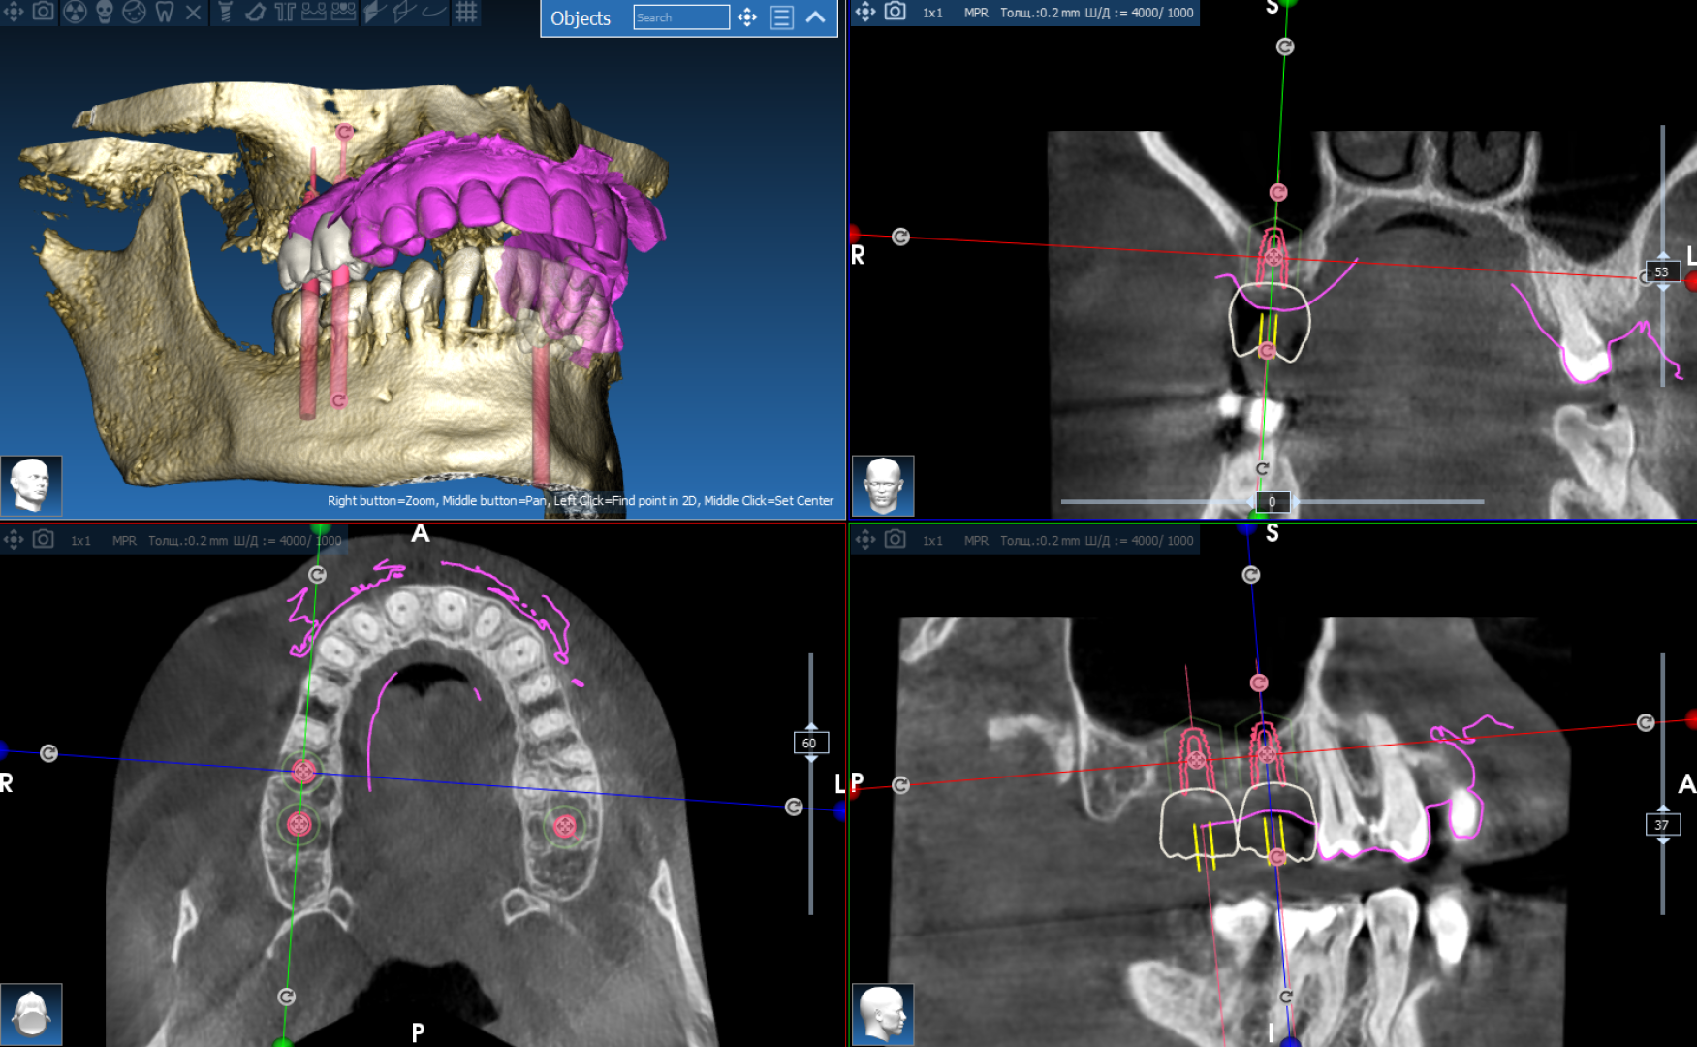The width and height of the screenshot is (1697, 1047).
Task: Toggle the first clipping plane icon
Action: [x=374, y=12]
